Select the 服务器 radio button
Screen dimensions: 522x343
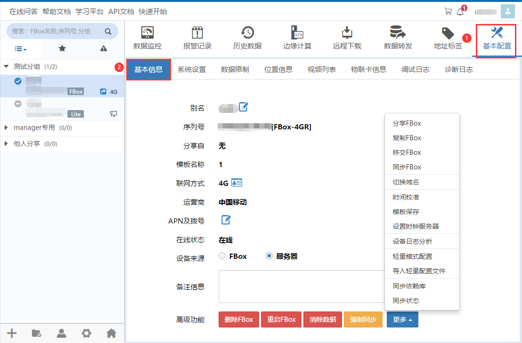pos(269,256)
